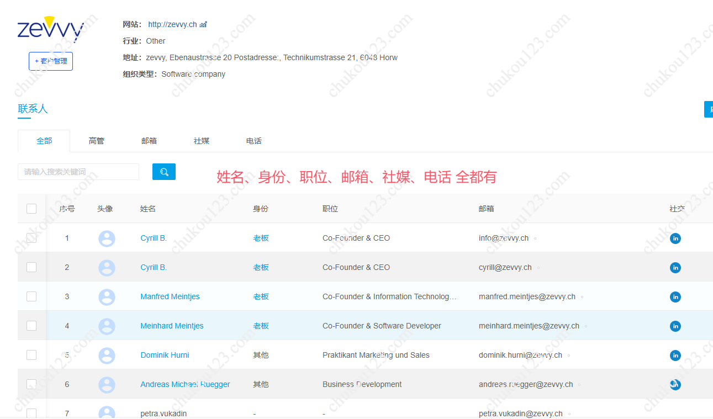The image size is (713, 419).
Task: Click the 身份 column header
Action: pos(261,209)
